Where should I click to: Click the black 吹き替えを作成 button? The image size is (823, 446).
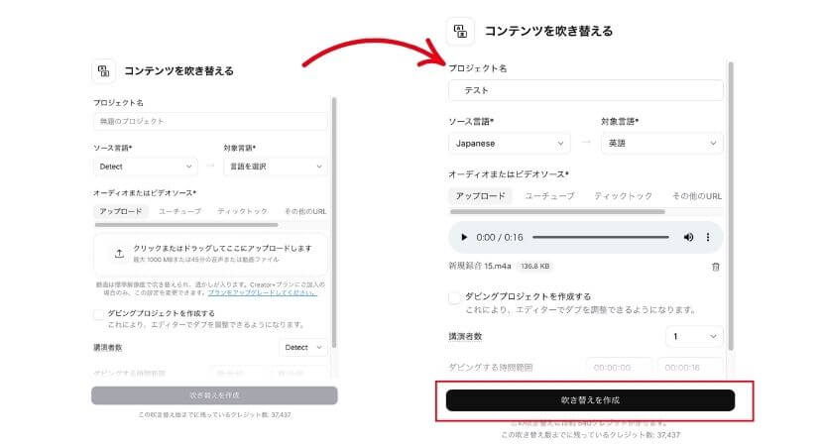(591, 399)
